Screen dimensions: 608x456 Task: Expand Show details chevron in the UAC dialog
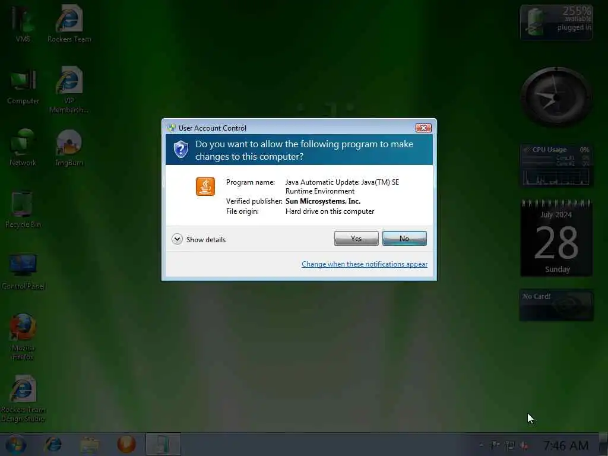pyautogui.click(x=177, y=239)
